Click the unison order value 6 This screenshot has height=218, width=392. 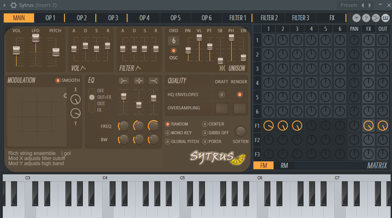pyautogui.click(x=174, y=41)
